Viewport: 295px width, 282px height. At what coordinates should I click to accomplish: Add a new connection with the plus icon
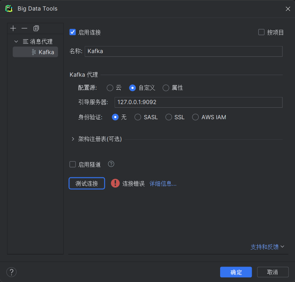[x=13, y=28]
